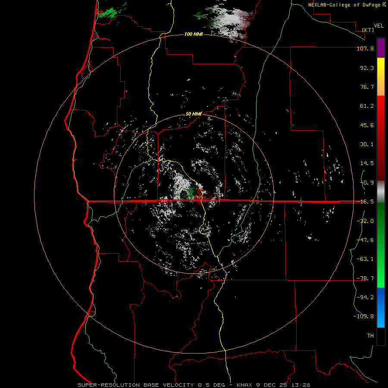The width and height of the screenshot is (388, 388).
Task: Click the TH label on the legend
Action: click(370, 336)
